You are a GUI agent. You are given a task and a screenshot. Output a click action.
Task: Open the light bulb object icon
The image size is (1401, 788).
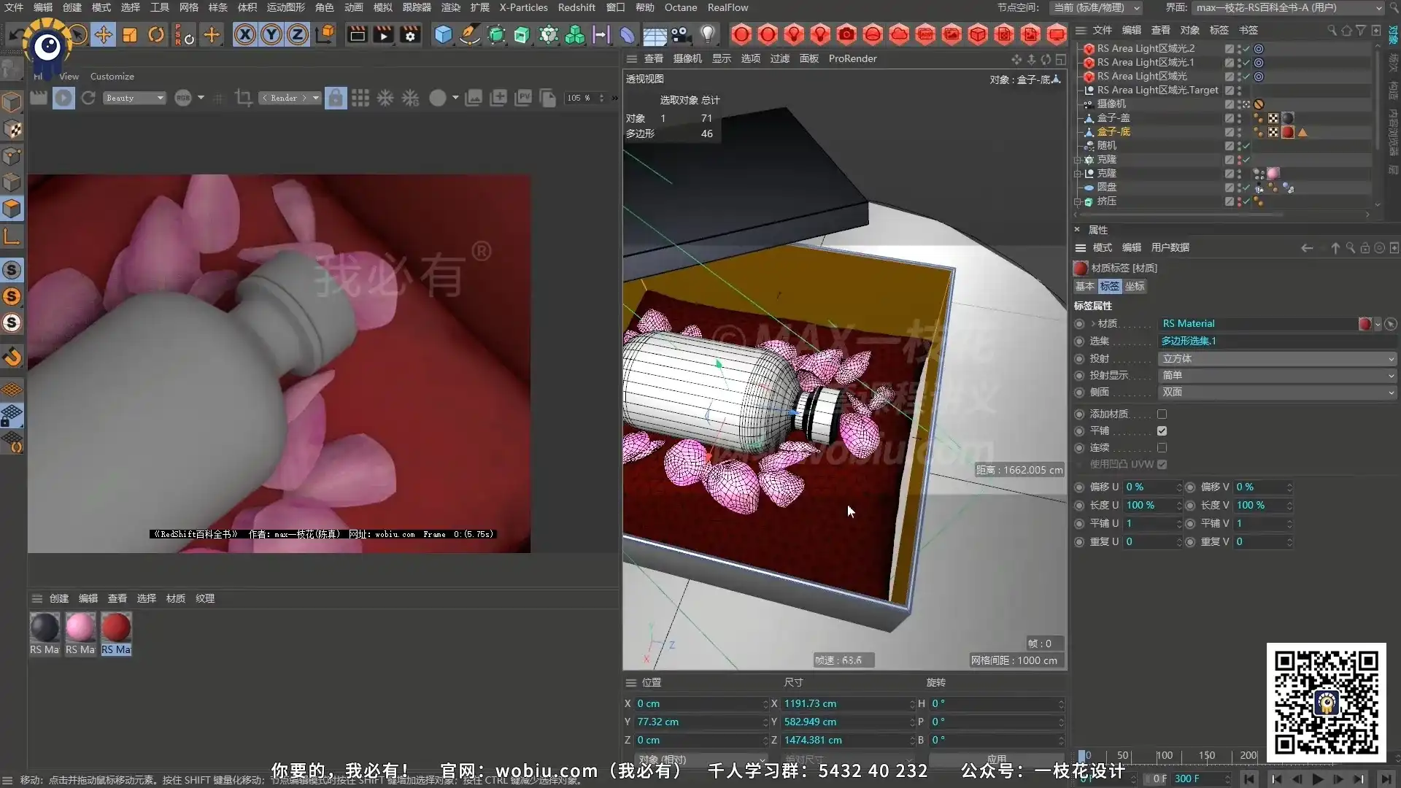click(707, 34)
